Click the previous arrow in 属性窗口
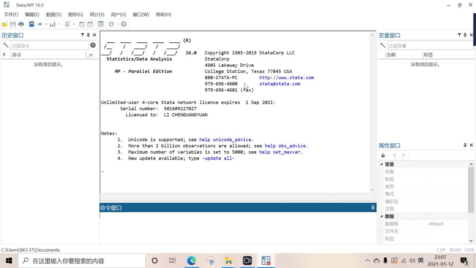The height and width of the screenshot is (268, 476). [395, 155]
